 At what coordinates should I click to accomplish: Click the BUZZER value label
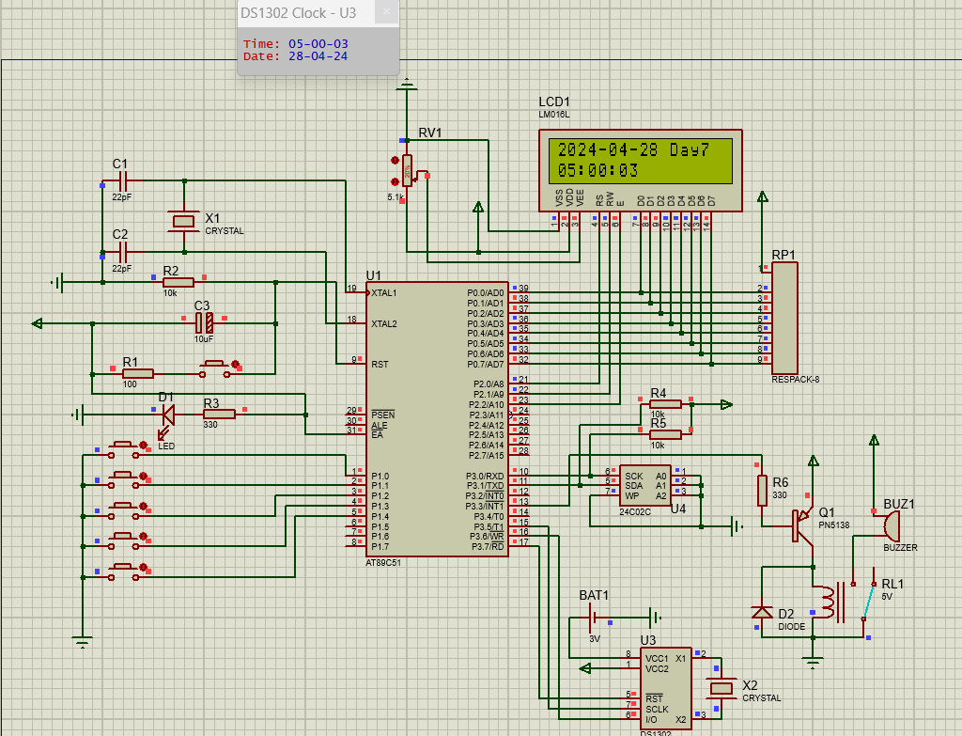click(x=901, y=548)
